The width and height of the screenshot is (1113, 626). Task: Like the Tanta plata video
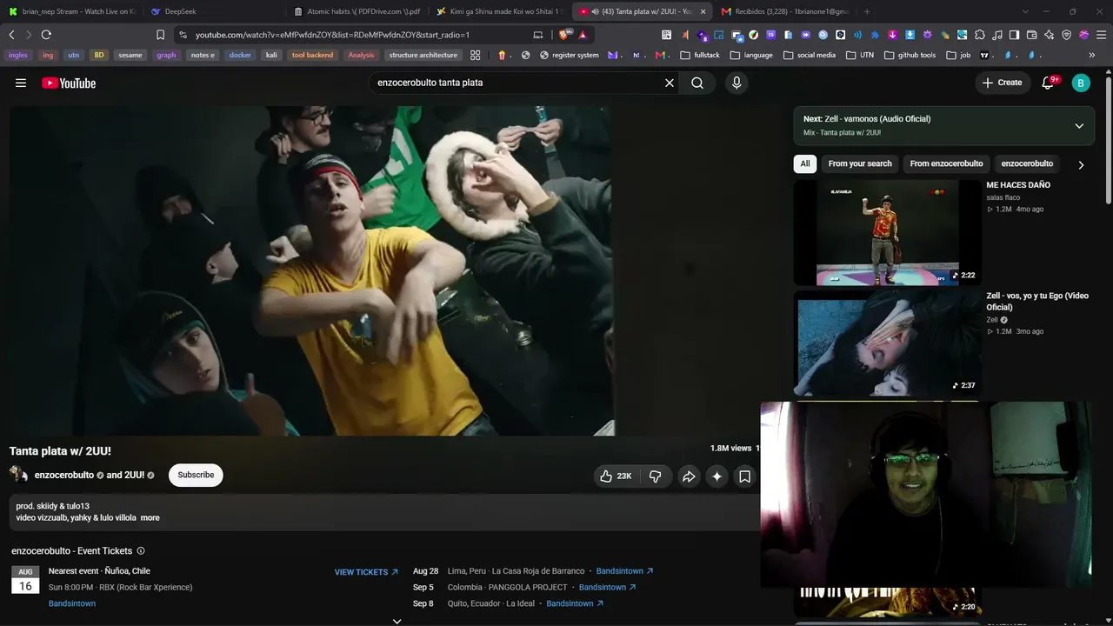tap(615, 476)
